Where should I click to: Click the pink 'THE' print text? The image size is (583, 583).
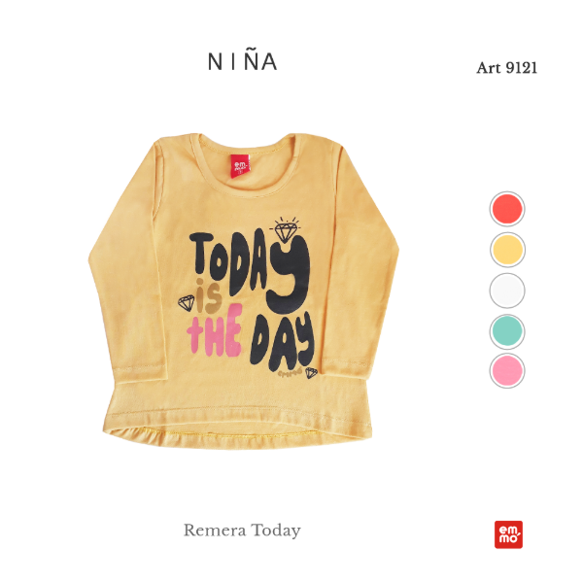tap(215, 331)
